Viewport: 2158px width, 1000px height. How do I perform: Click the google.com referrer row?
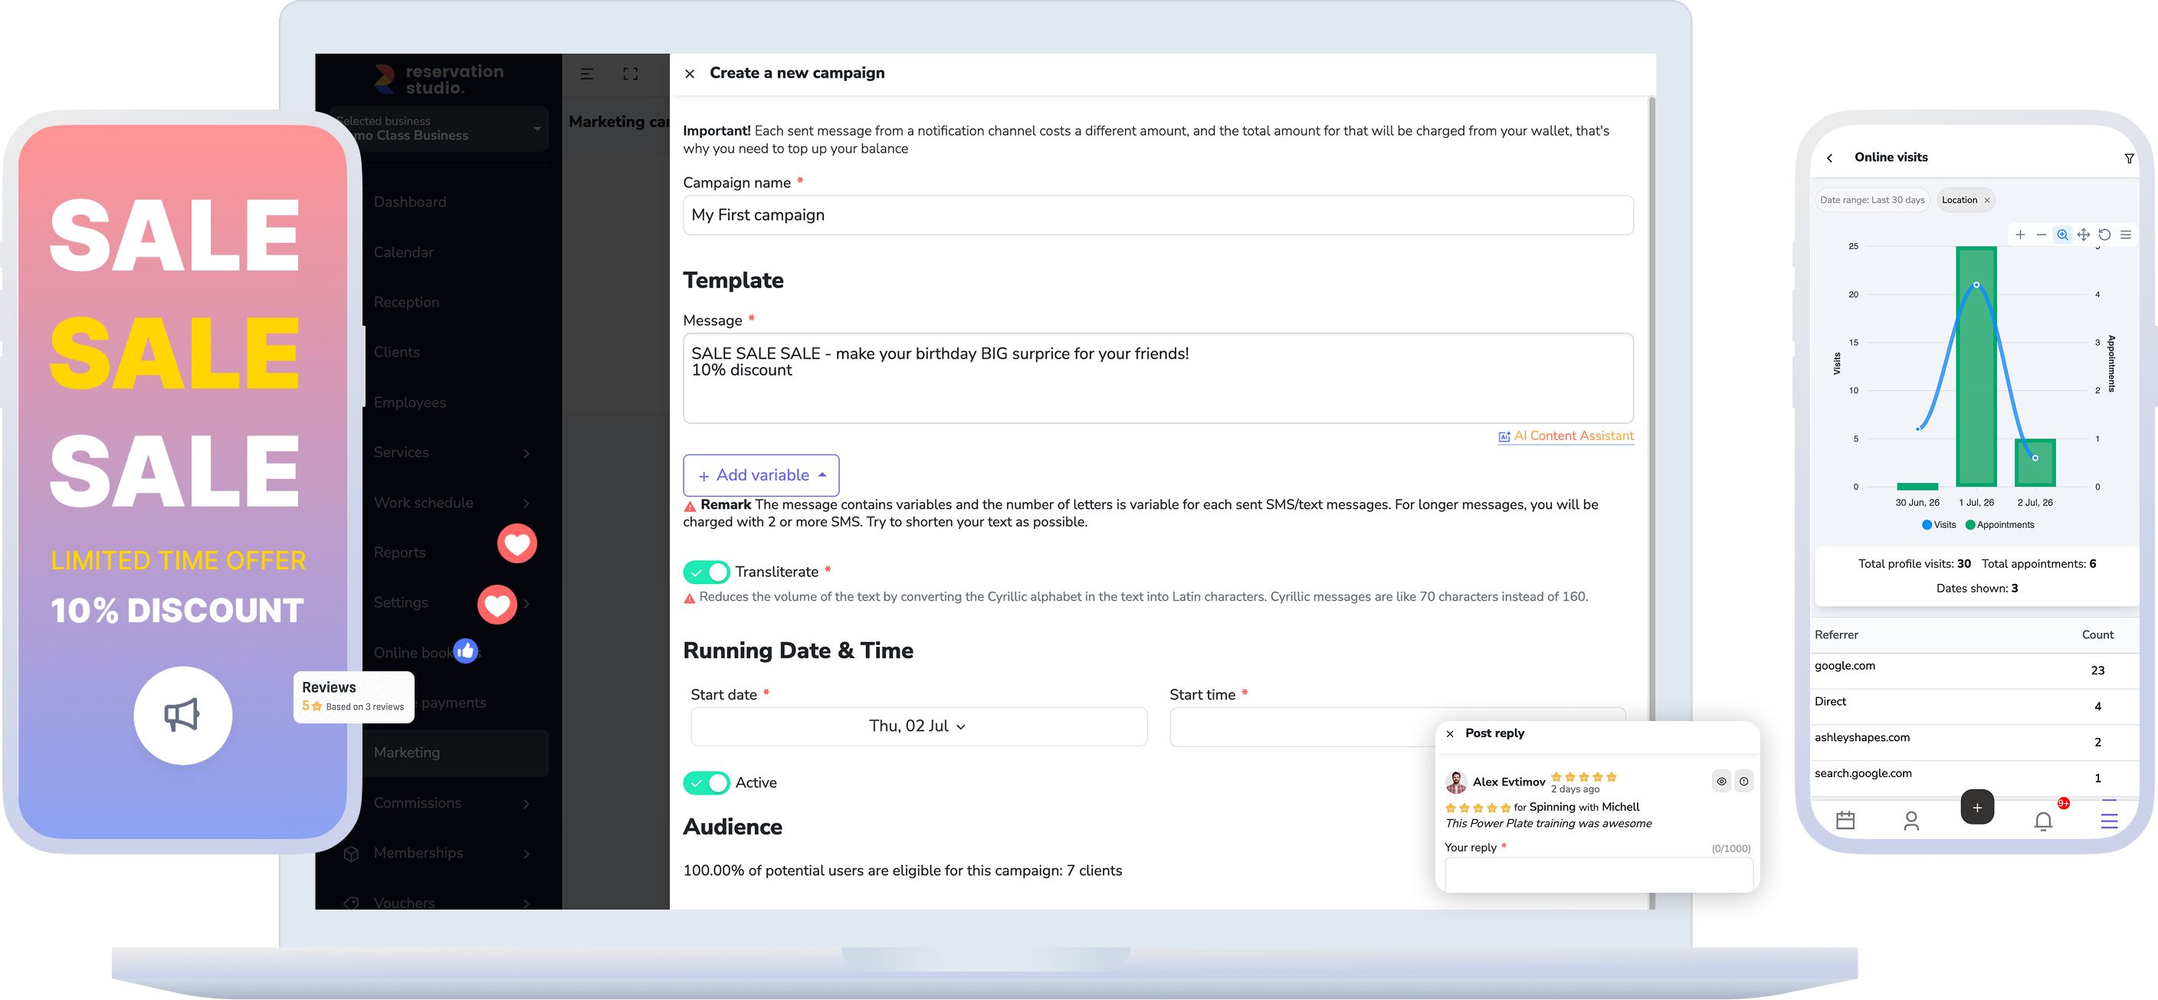pyautogui.click(x=1976, y=670)
